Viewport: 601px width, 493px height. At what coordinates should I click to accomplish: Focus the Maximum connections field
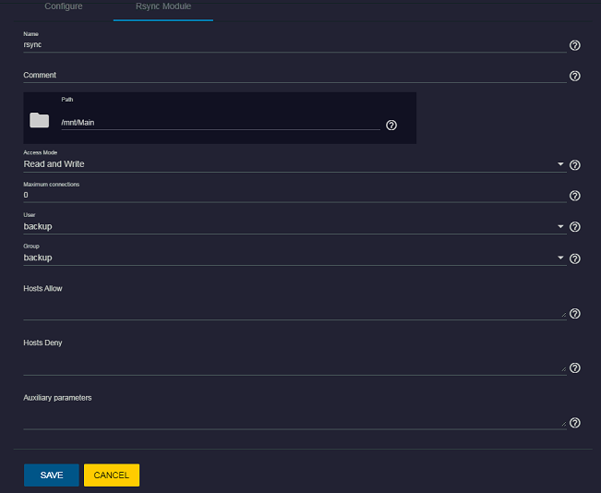point(294,195)
